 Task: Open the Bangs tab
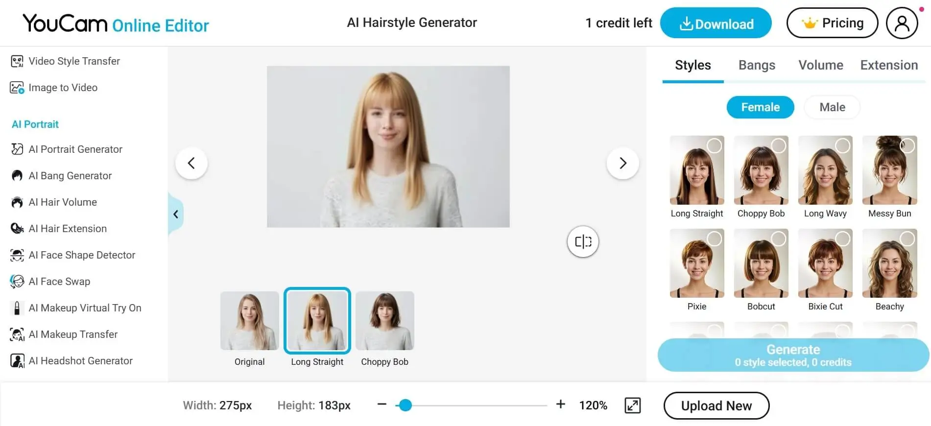757,65
